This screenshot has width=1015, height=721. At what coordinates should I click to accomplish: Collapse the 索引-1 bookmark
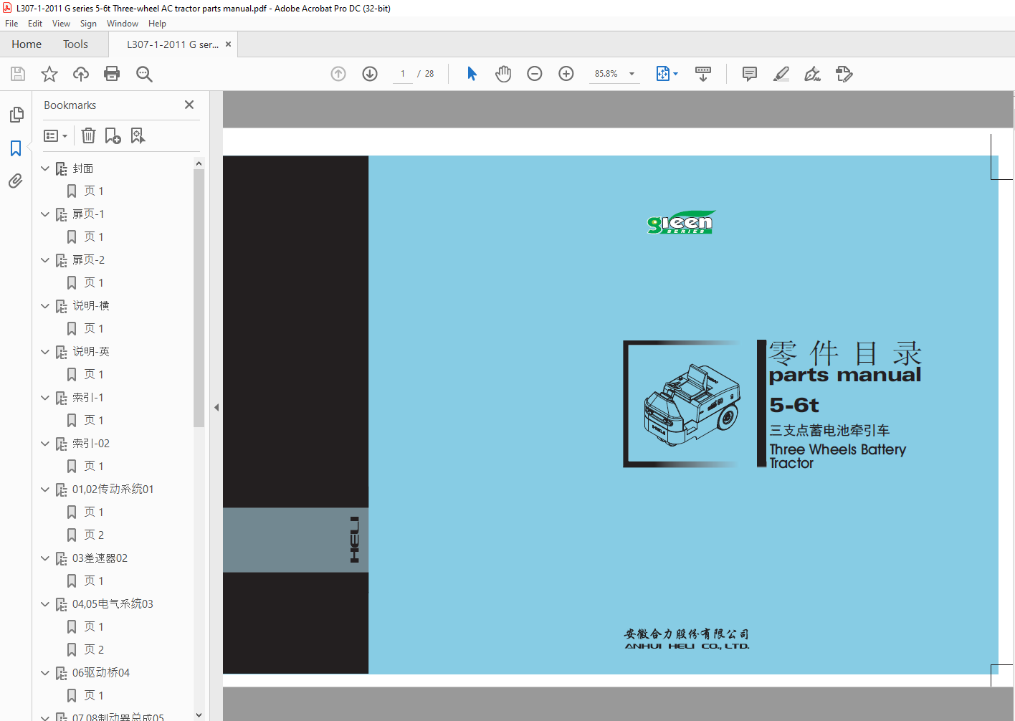[45, 398]
